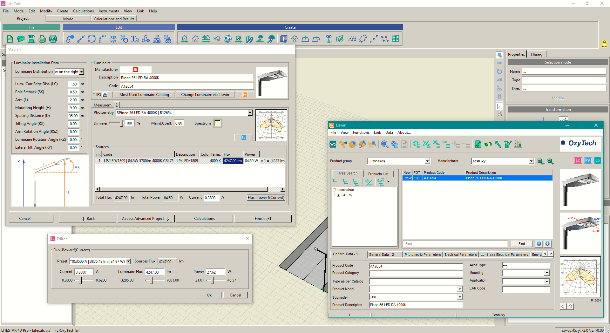
Task: Open the Manufacturer dropdown in Liswin
Action: tap(531, 161)
